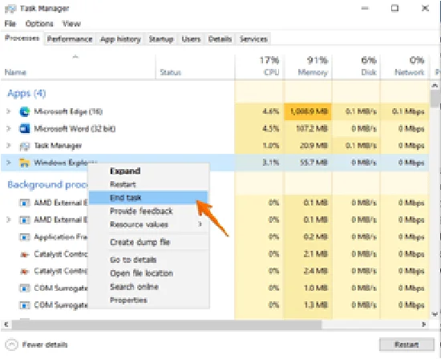
Task: Choose Properties in the context menu
Action: (x=149, y=301)
